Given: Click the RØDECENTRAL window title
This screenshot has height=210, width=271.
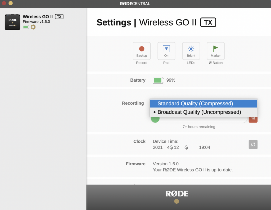Looking at the screenshot, I should [x=135, y=4].
